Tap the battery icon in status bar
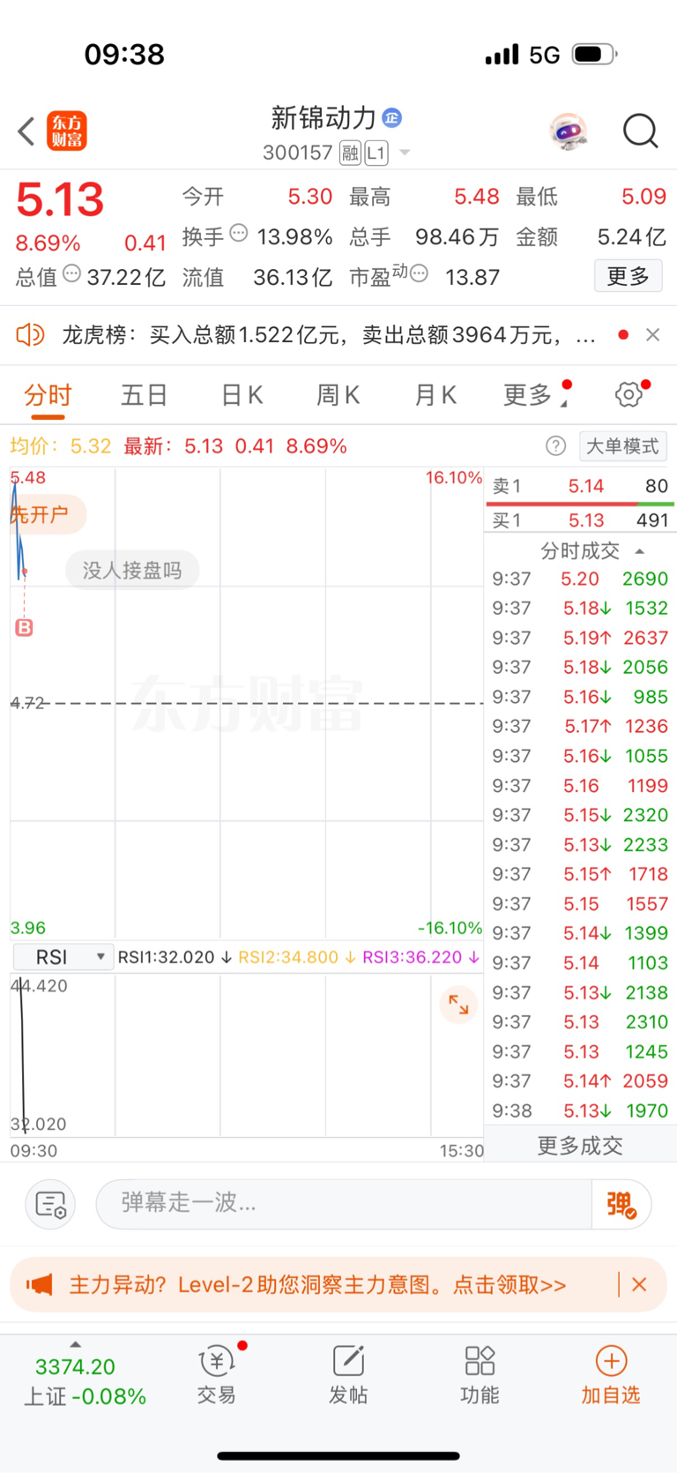This screenshot has width=677, height=1473. (x=594, y=54)
